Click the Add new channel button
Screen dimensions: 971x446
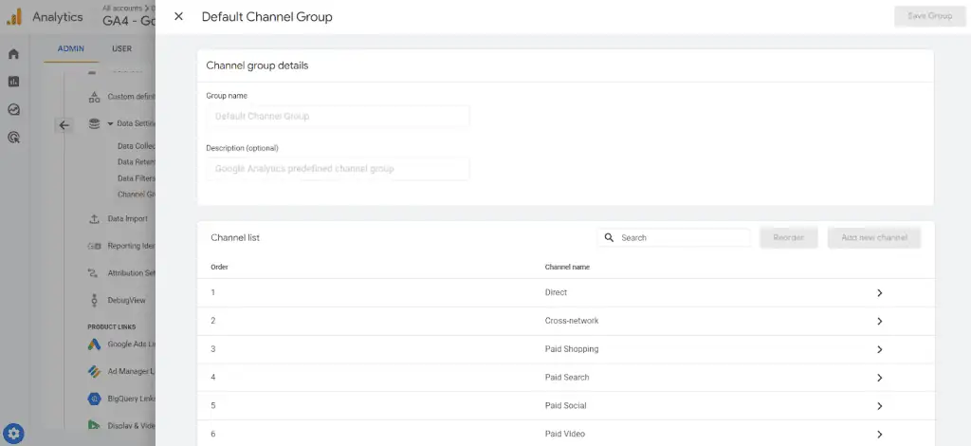[873, 238]
